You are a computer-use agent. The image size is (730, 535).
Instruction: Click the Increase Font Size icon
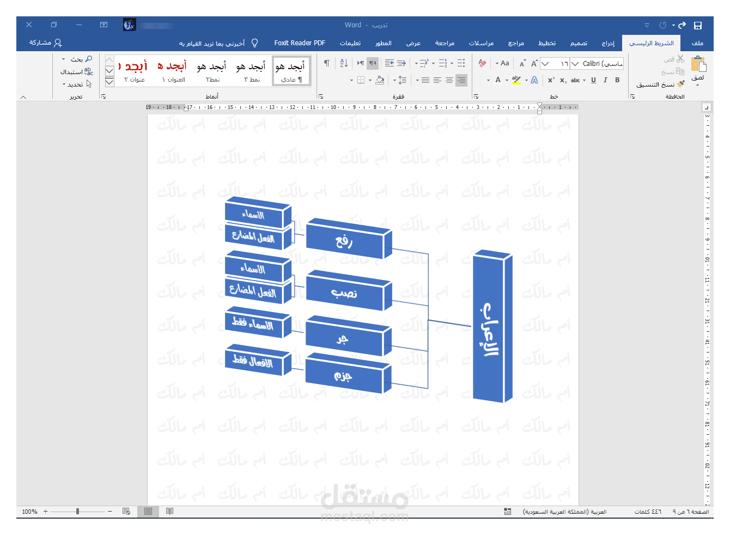(x=534, y=64)
